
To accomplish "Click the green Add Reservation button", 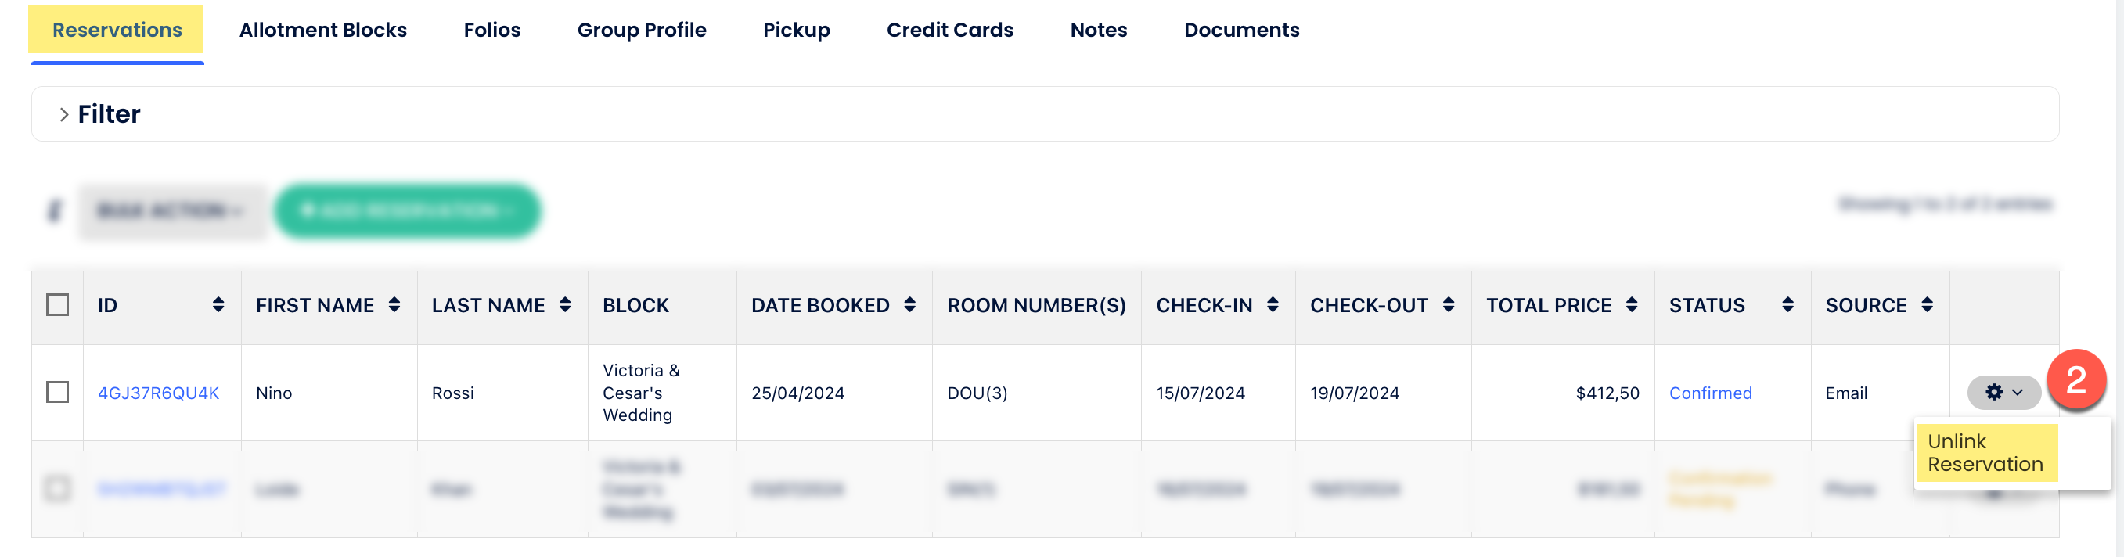I will [406, 211].
